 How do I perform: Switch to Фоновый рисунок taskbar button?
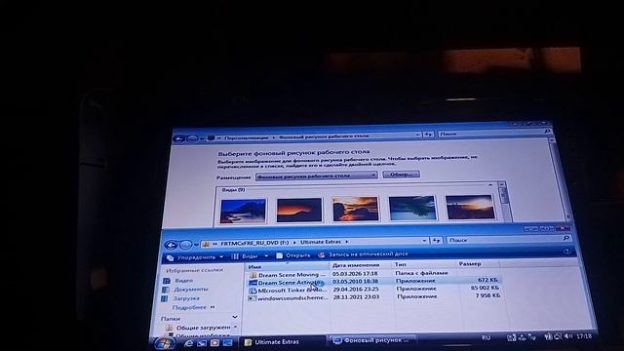coord(372,340)
